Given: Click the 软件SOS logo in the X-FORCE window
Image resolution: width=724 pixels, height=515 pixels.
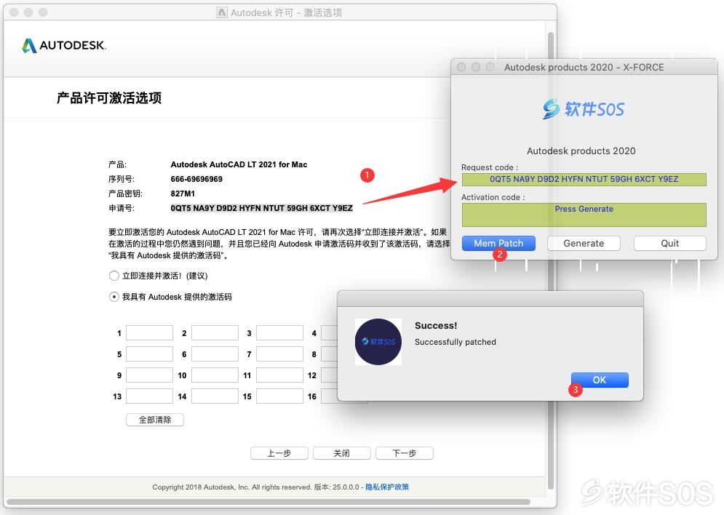Looking at the screenshot, I should 583,109.
